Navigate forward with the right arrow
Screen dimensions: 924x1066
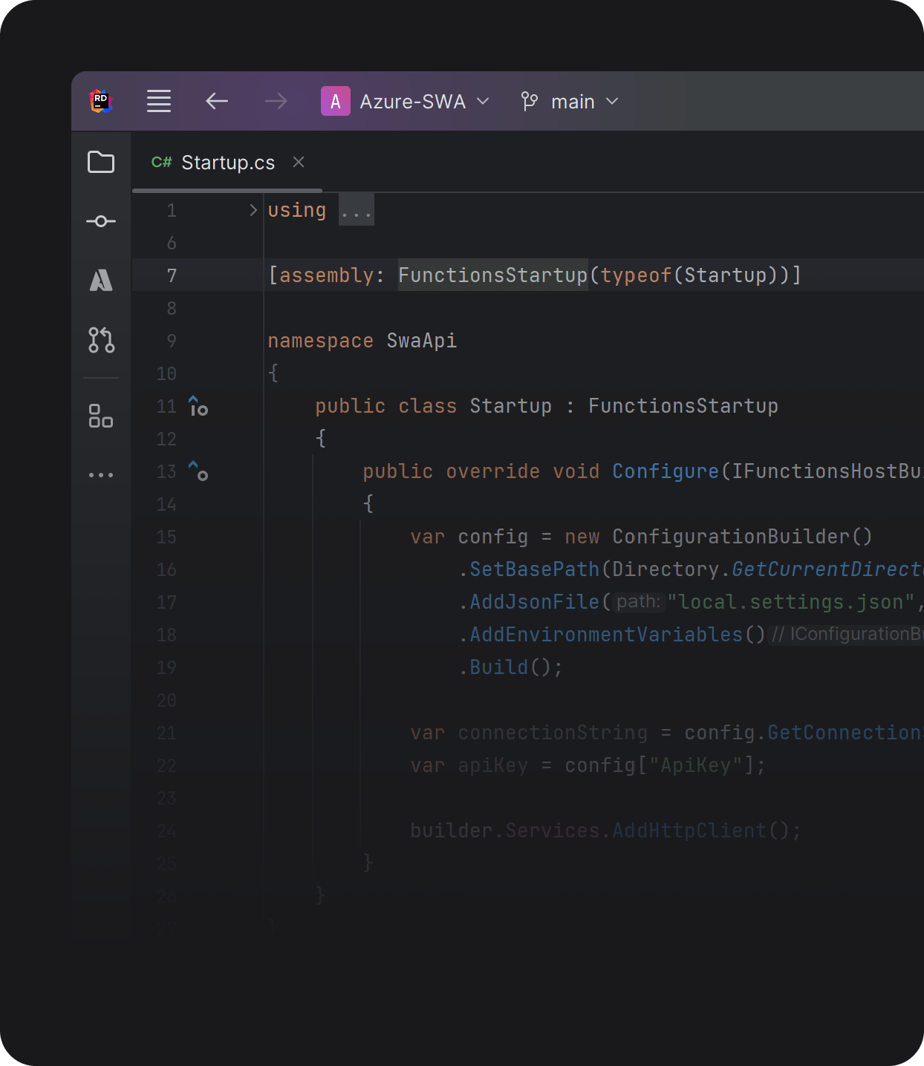(x=276, y=101)
